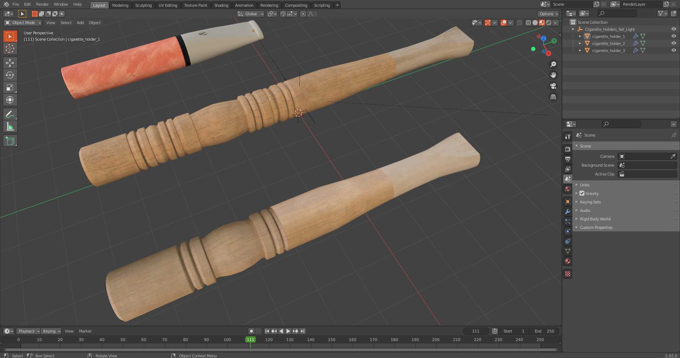Viewport: 680px width, 358px height.
Task: Switch to wireframe viewport shading
Action: point(528,23)
